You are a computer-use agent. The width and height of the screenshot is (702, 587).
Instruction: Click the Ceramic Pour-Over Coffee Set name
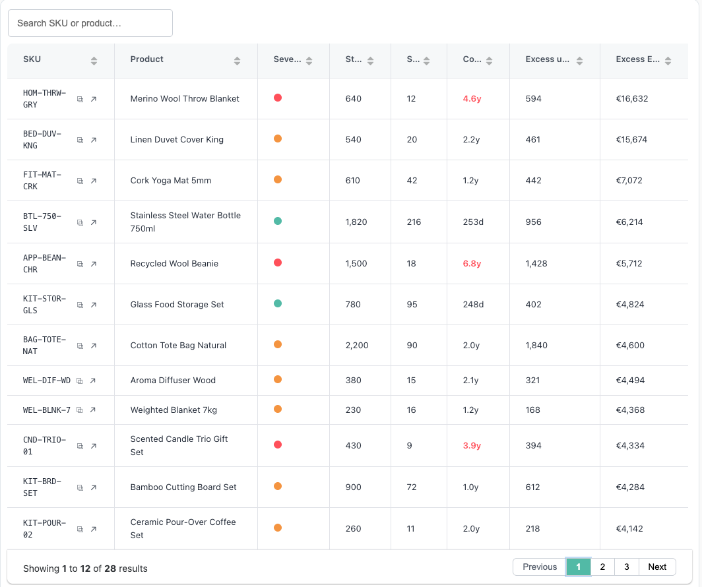(x=183, y=529)
